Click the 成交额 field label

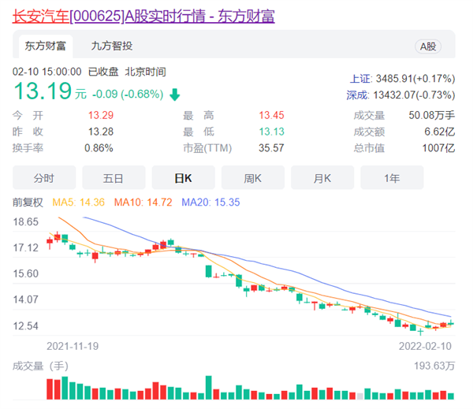click(x=369, y=132)
